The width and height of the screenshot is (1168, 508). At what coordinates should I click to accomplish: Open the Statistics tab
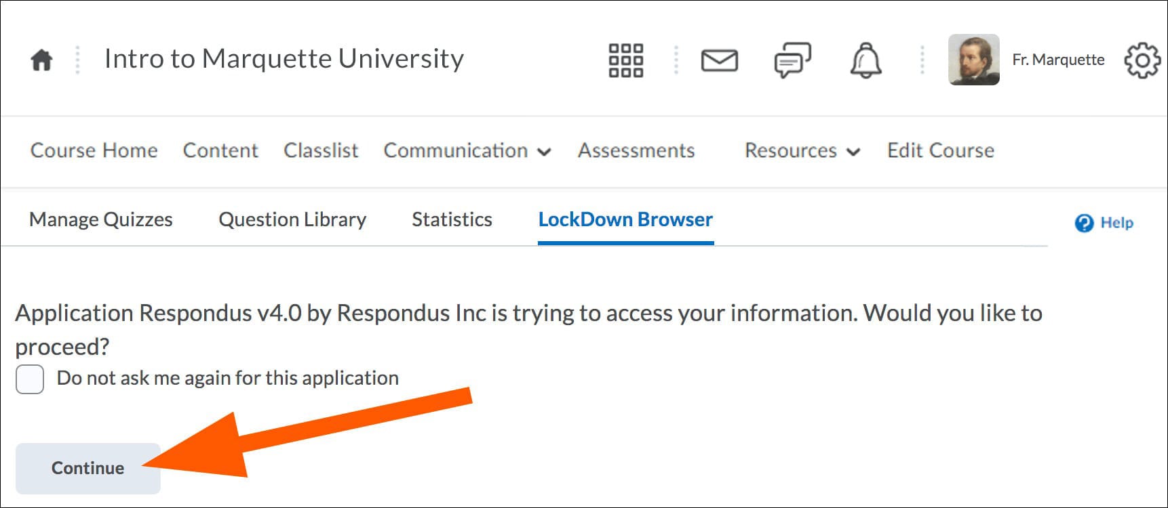click(452, 219)
